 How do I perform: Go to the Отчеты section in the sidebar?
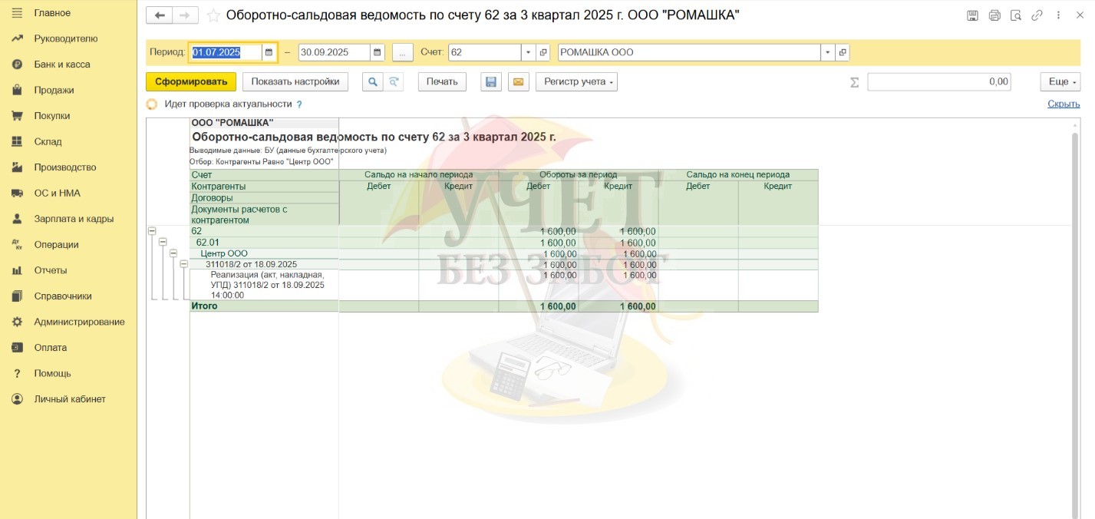pos(50,270)
